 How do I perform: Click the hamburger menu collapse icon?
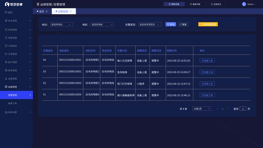coord(38,4)
